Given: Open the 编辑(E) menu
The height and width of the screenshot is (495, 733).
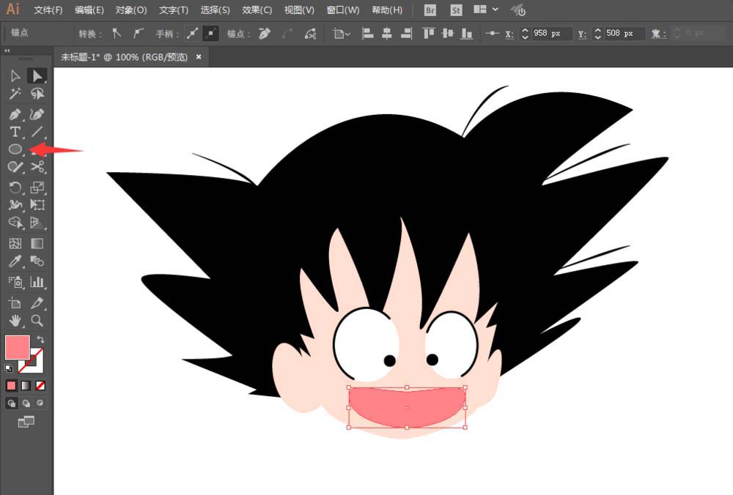Looking at the screenshot, I should pos(89,10).
